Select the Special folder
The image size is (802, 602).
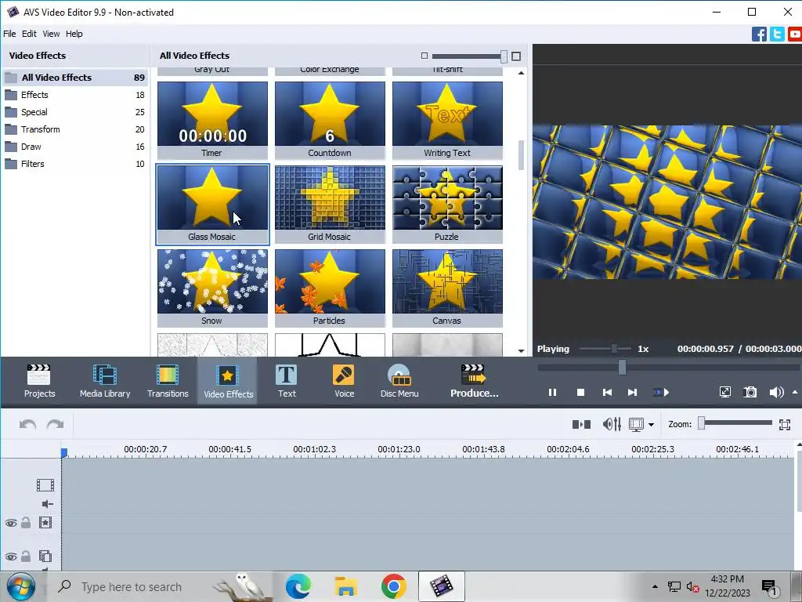(x=75, y=112)
